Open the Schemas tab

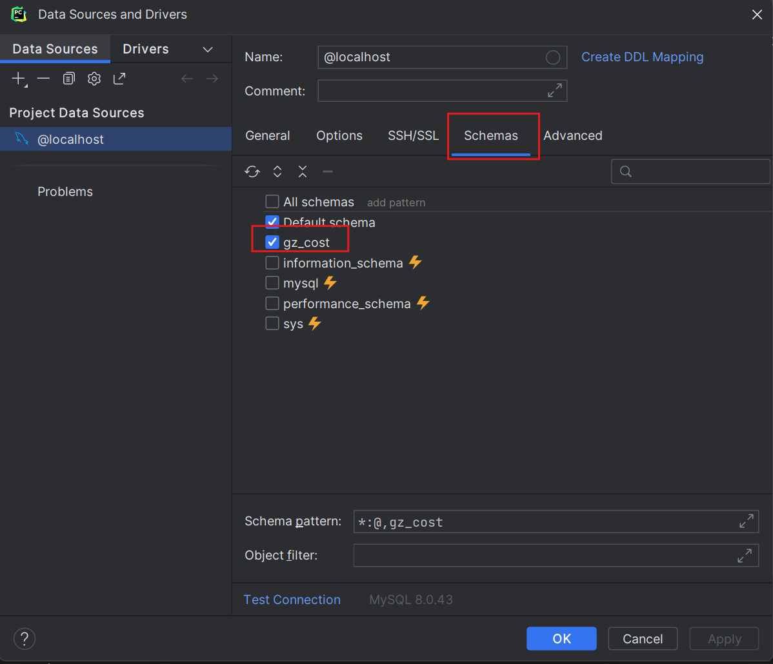[x=491, y=135]
